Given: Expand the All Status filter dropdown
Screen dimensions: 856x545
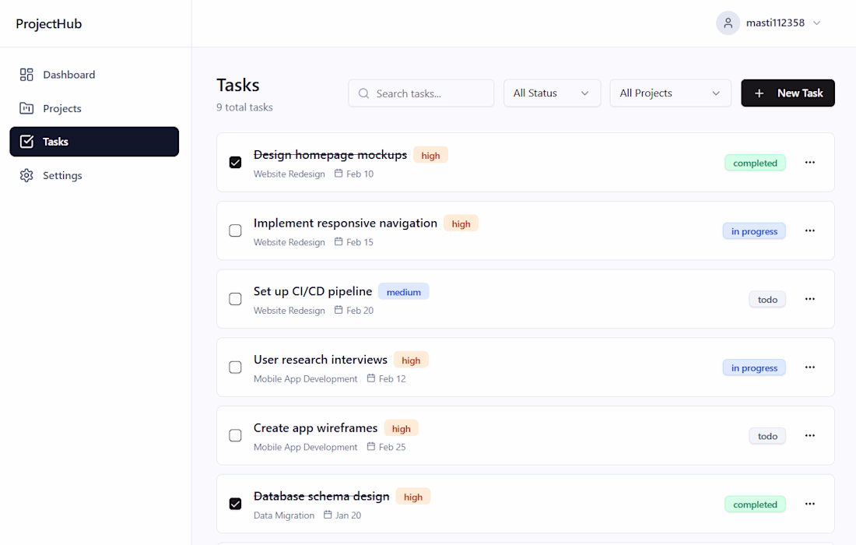Looking at the screenshot, I should click(552, 93).
